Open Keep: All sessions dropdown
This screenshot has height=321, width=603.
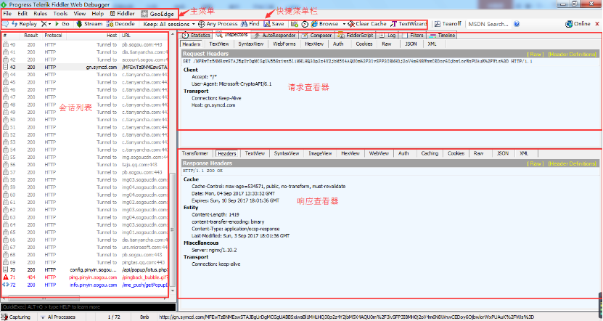[169, 24]
